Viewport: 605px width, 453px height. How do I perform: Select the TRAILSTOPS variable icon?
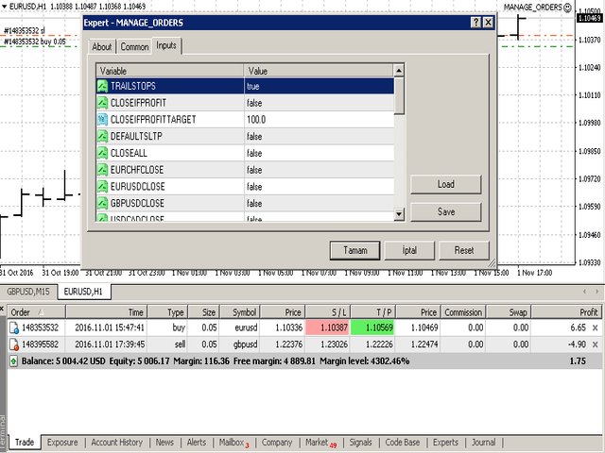102,86
